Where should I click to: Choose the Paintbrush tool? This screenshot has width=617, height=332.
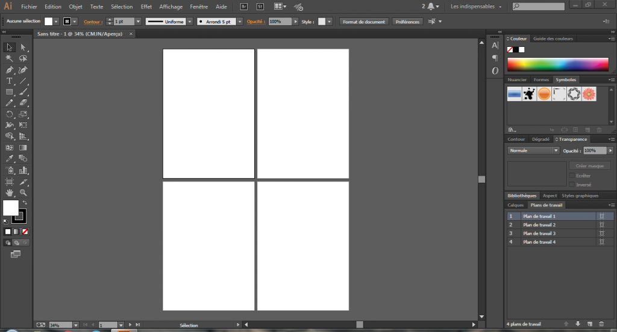coord(23,92)
